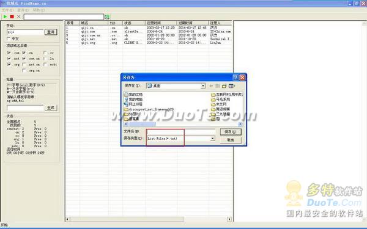Click the 保存 button

coord(231,132)
